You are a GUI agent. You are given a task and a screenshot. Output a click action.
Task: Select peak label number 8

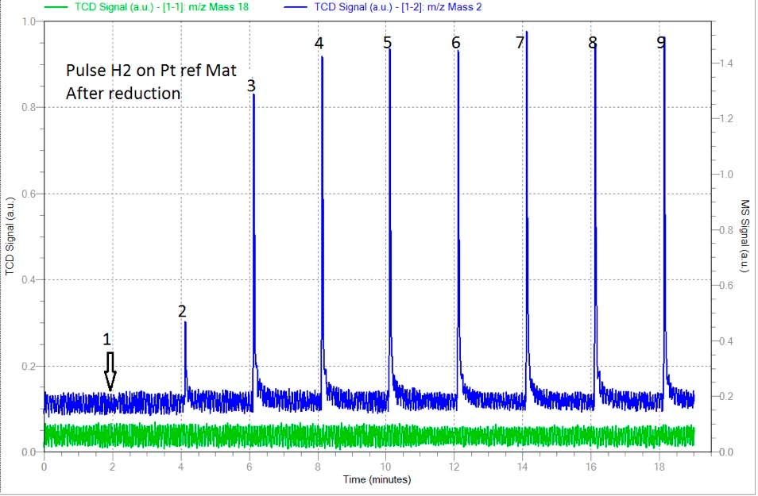click(x=592, y=43)
